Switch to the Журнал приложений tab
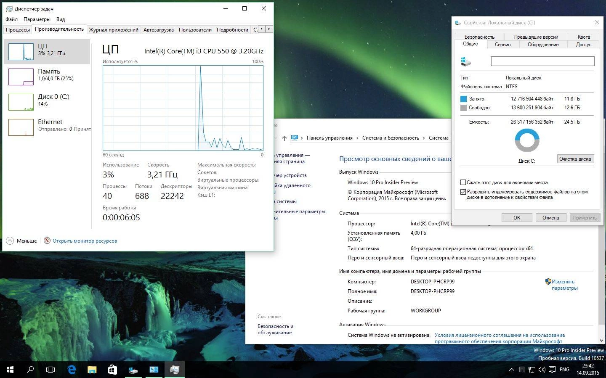Screen dimensions: 606x378 click(114, 30)
